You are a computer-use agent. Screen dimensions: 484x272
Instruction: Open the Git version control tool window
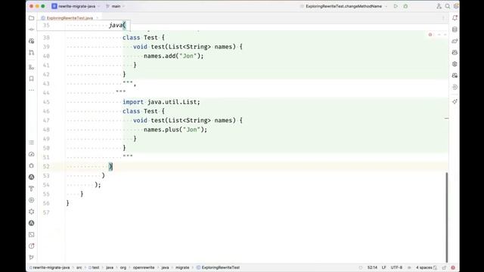(32, 258)
